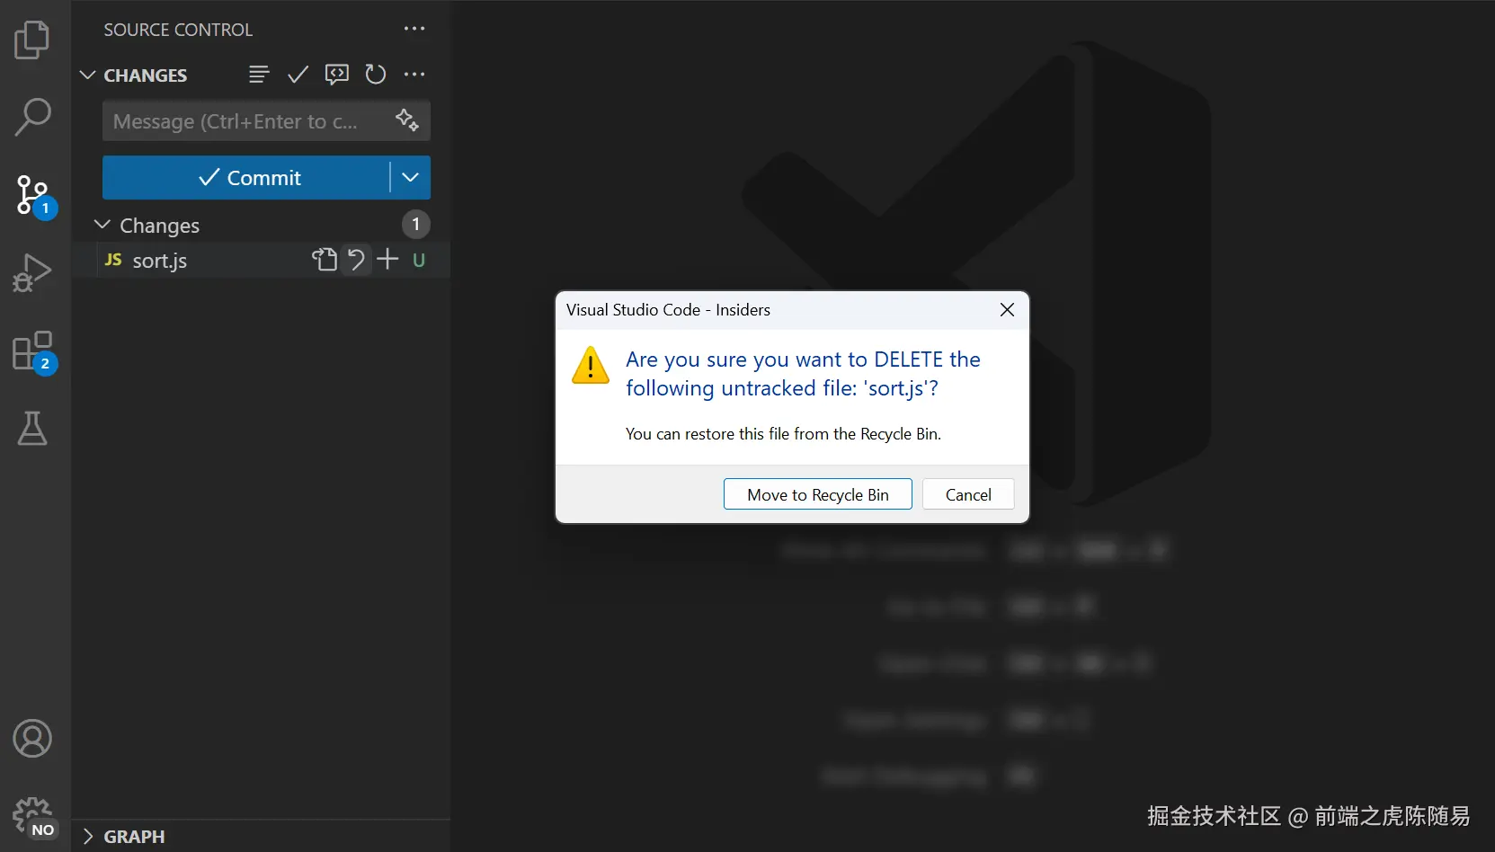The width and height of the screenshot is (1495, 852).
Task: Discard changes for sort.js
Action: pos(356,260)
